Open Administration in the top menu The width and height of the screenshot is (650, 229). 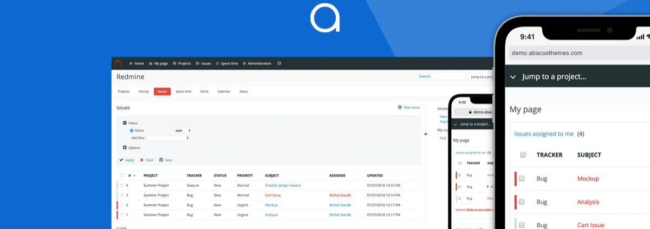tap(257, 63)
